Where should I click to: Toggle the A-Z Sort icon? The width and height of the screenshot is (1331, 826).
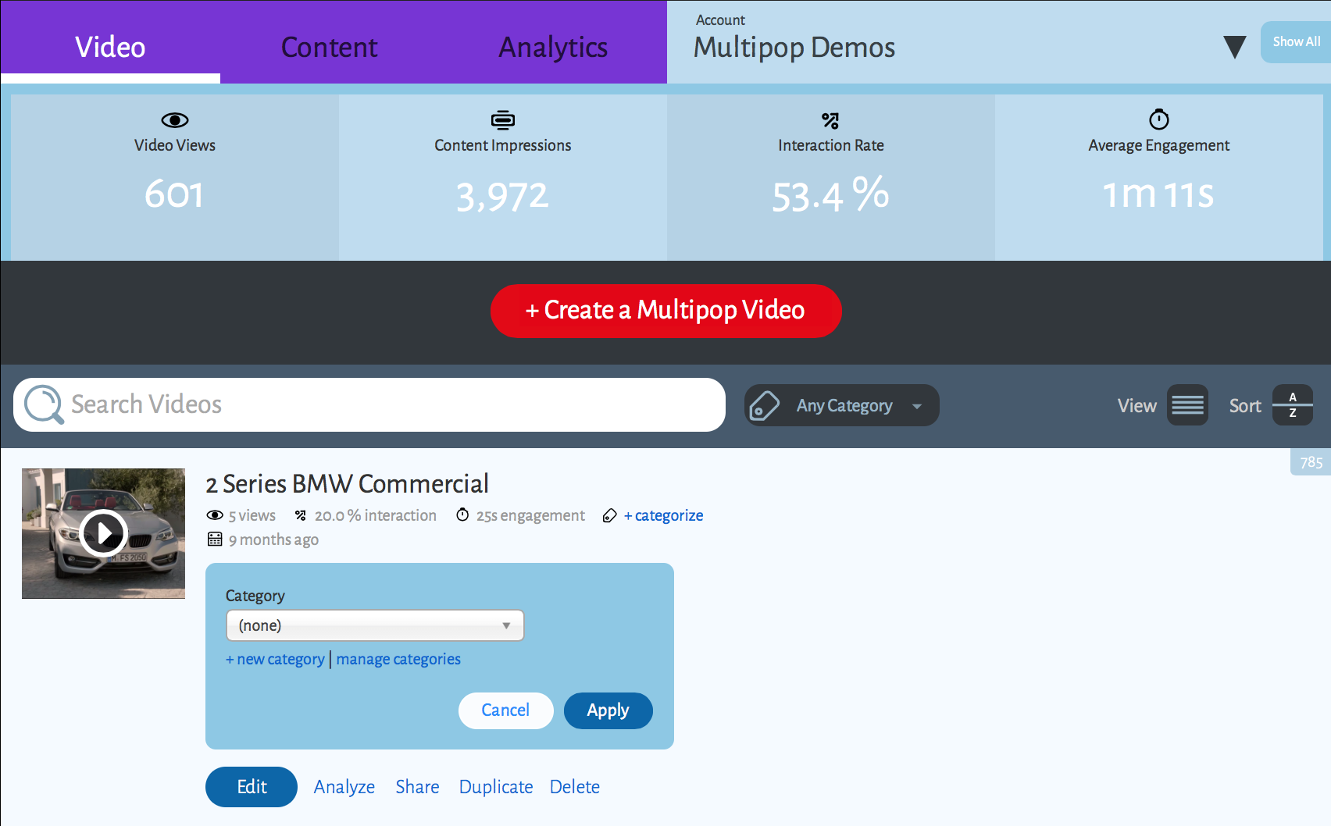coord(1293,405)
